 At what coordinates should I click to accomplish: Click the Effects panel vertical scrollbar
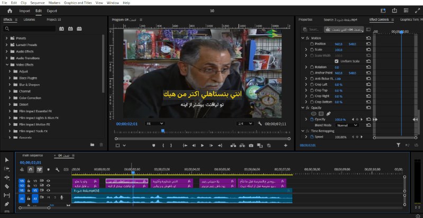[x=103, y=63]
